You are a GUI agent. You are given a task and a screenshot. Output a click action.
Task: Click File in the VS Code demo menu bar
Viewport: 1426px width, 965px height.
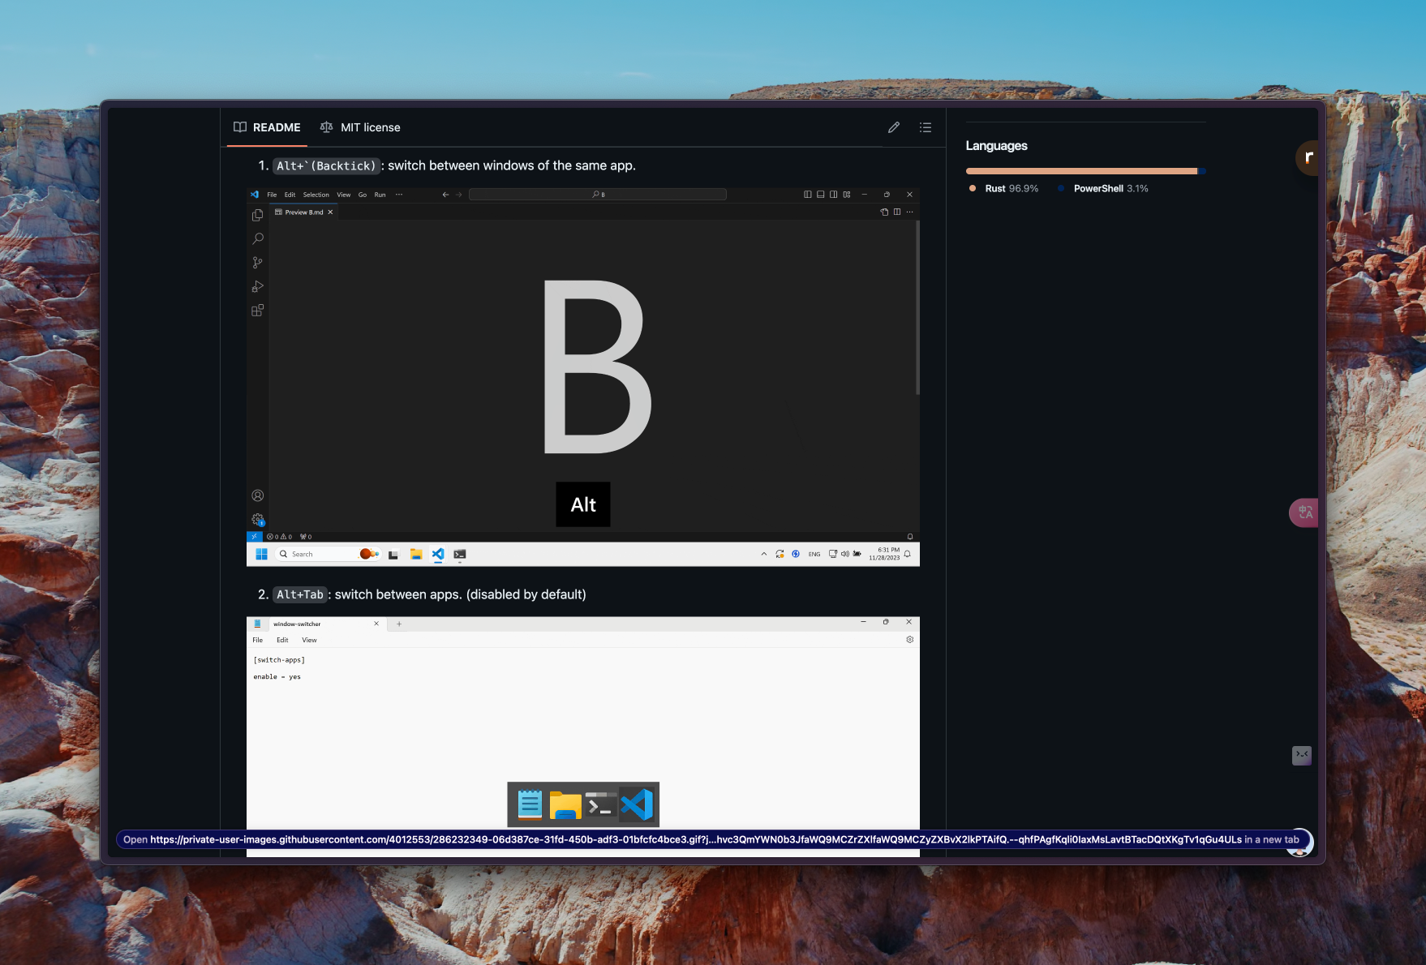272,195
